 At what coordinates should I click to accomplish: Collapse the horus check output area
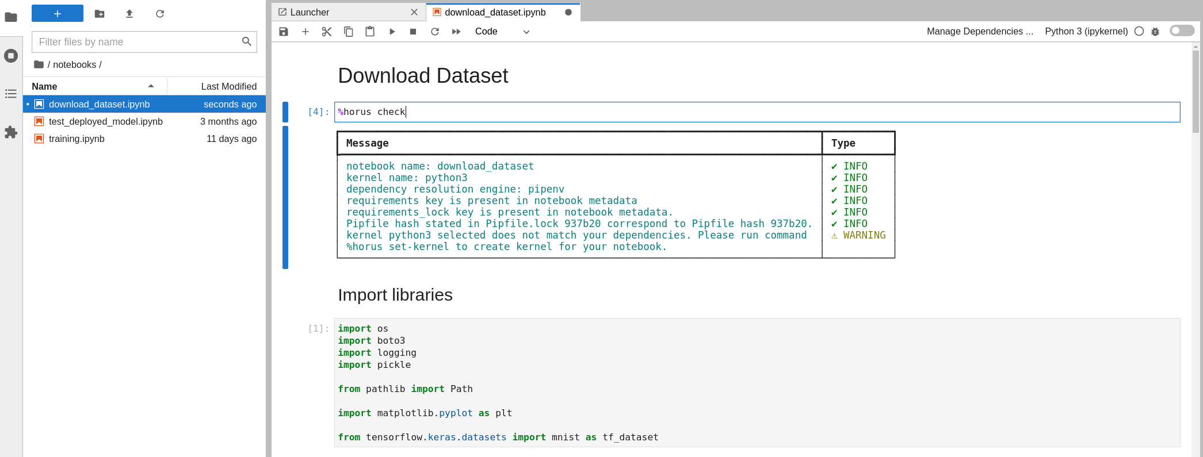[285, 197]
